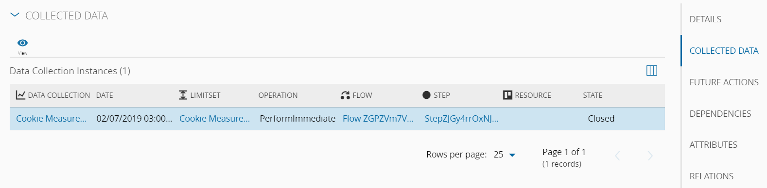Click the Data Collection chart header icon
Viewport: 767px width, 188px height.
click(20, 95)
